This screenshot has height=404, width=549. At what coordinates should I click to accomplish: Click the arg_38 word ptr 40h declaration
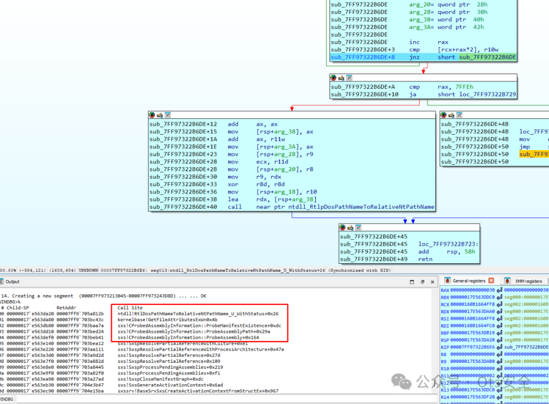[x=446, y=20]
